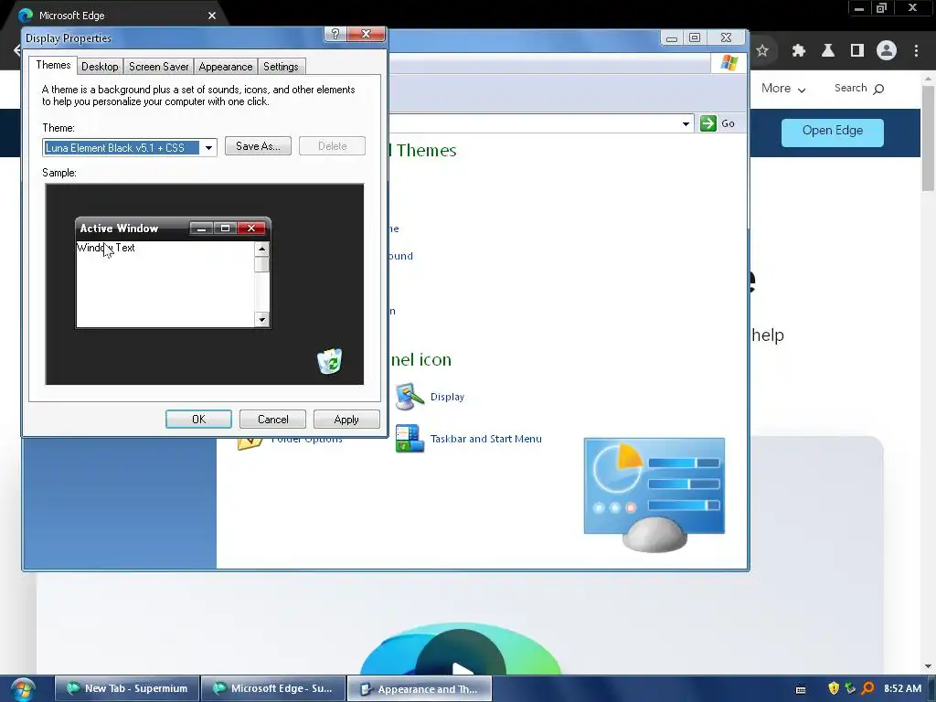Click the clock showing 8:52 AM

click(902, 688)
